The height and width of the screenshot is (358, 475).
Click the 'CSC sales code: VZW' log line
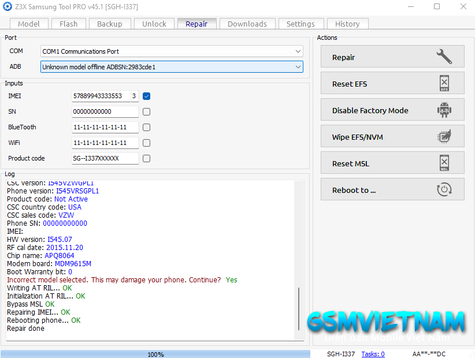point(40,215)
